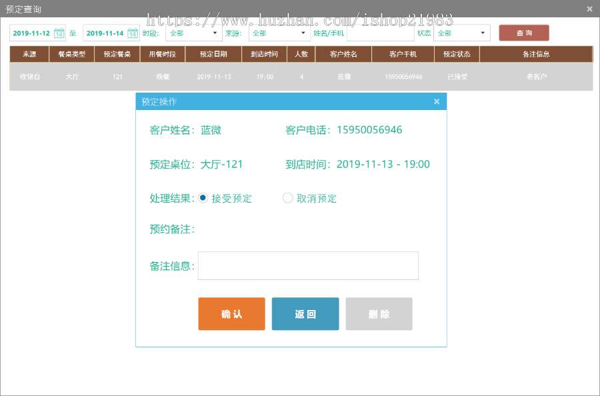Viewport: 600px width, 396px height.
Task: Close the 预定操作 dialog
Action: click(437, 101)
